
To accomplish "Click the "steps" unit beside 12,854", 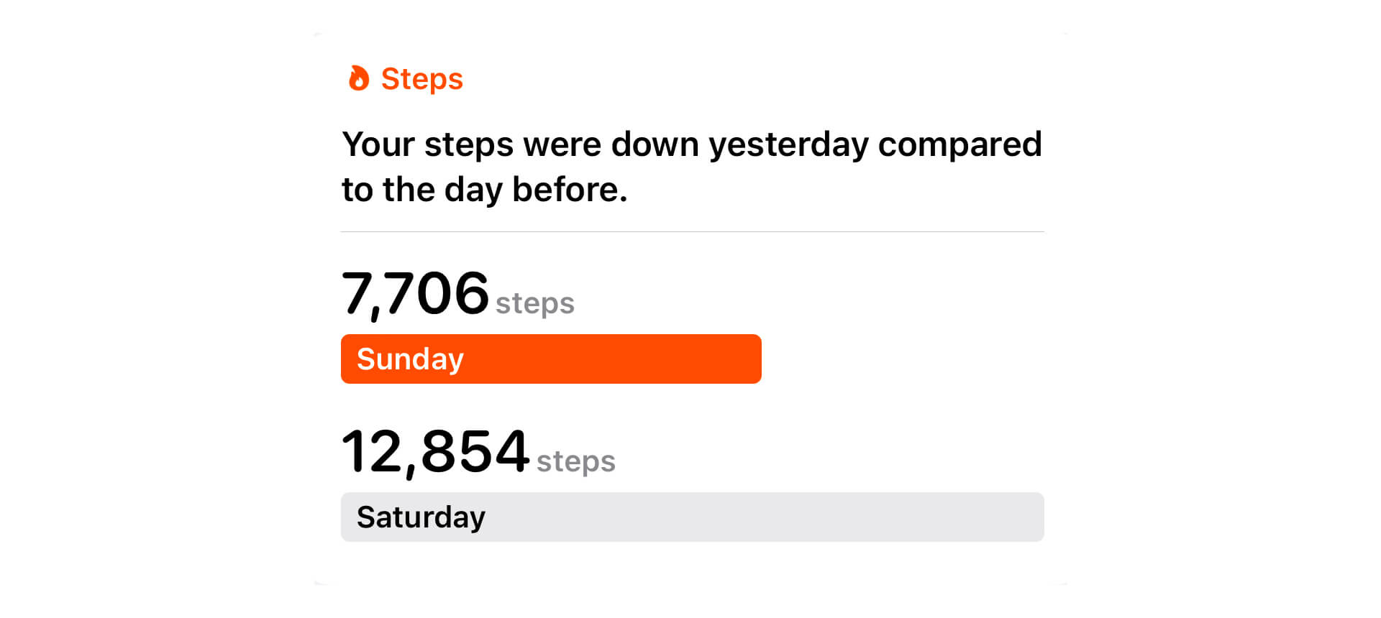I will [x=575, y=461].
